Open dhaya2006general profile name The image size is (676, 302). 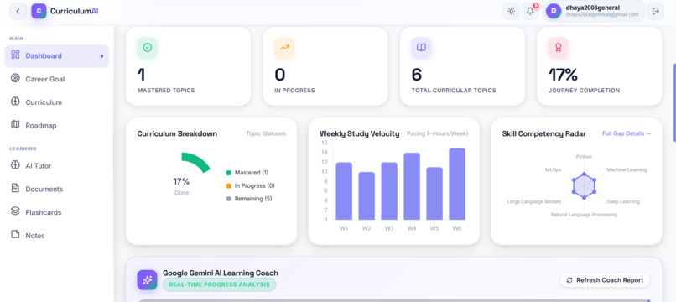[592, 8]
